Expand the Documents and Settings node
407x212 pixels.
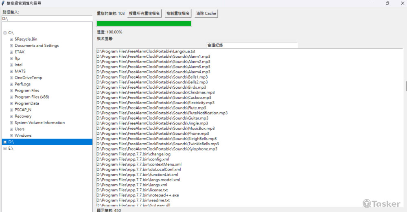coord(11,46)
